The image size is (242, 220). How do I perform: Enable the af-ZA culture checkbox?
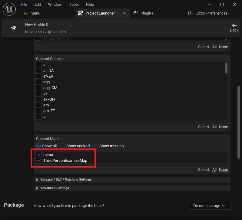(39, 76)
